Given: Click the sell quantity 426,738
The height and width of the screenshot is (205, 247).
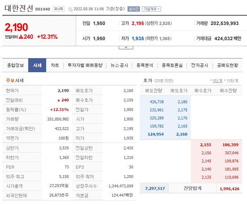Looking at the screenshot, I should [x=157, y=102].
